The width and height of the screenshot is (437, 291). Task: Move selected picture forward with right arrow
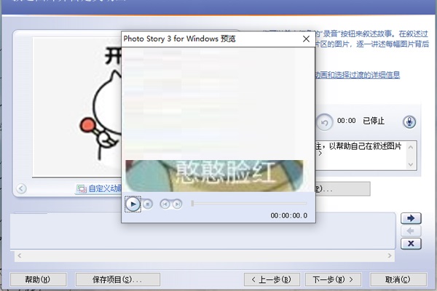pyautogui.click(x=411, y=218)
